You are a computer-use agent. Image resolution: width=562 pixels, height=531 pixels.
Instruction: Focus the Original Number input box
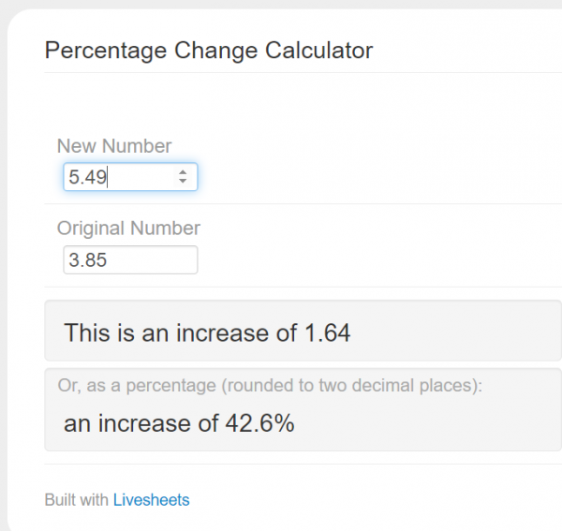(x=129, y=260)
